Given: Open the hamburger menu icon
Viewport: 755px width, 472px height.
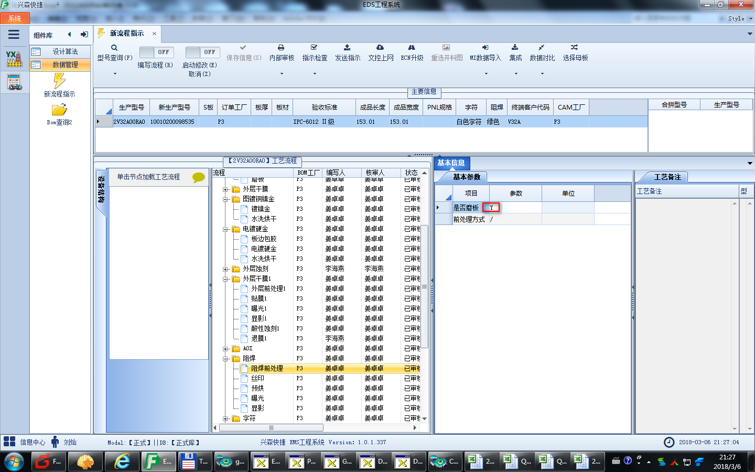Looking at the screenshot, I should click(x=14, y=35).
